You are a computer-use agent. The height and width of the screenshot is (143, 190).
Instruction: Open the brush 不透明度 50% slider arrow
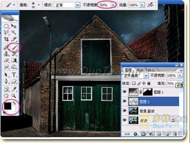pyautogui.click(x=113, y=5)
